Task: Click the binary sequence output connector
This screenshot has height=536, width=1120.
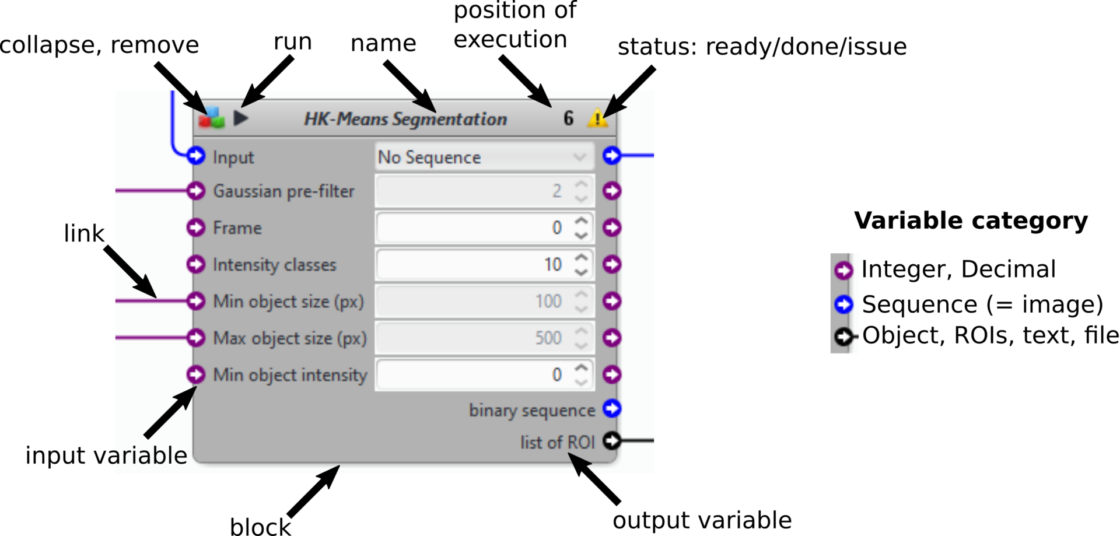Action: 612,409
